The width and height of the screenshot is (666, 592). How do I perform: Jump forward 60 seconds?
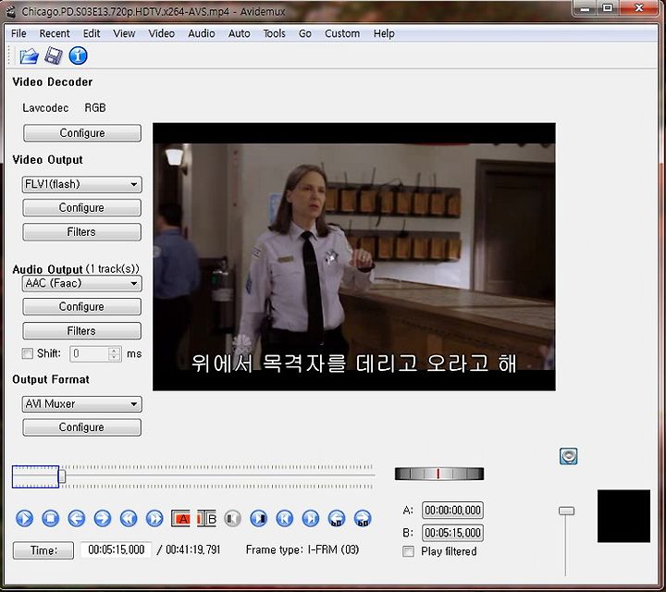363,519
